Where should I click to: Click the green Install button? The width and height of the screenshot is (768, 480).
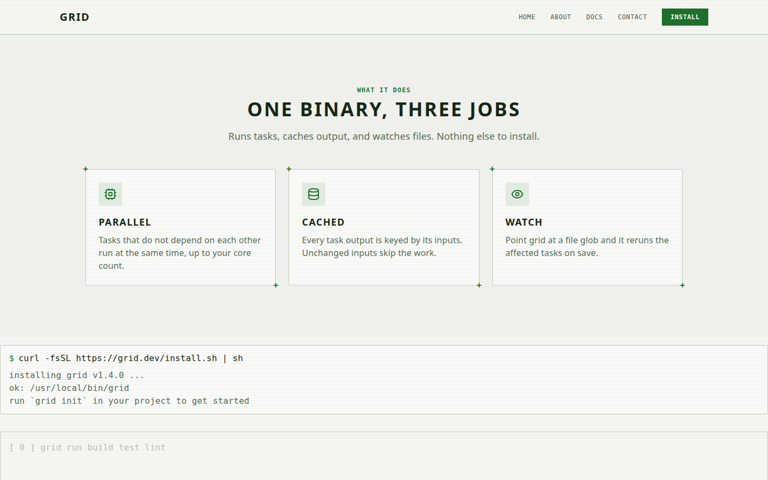[685, 17]
